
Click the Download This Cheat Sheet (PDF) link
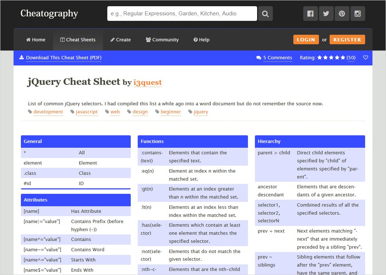[64, 58]
